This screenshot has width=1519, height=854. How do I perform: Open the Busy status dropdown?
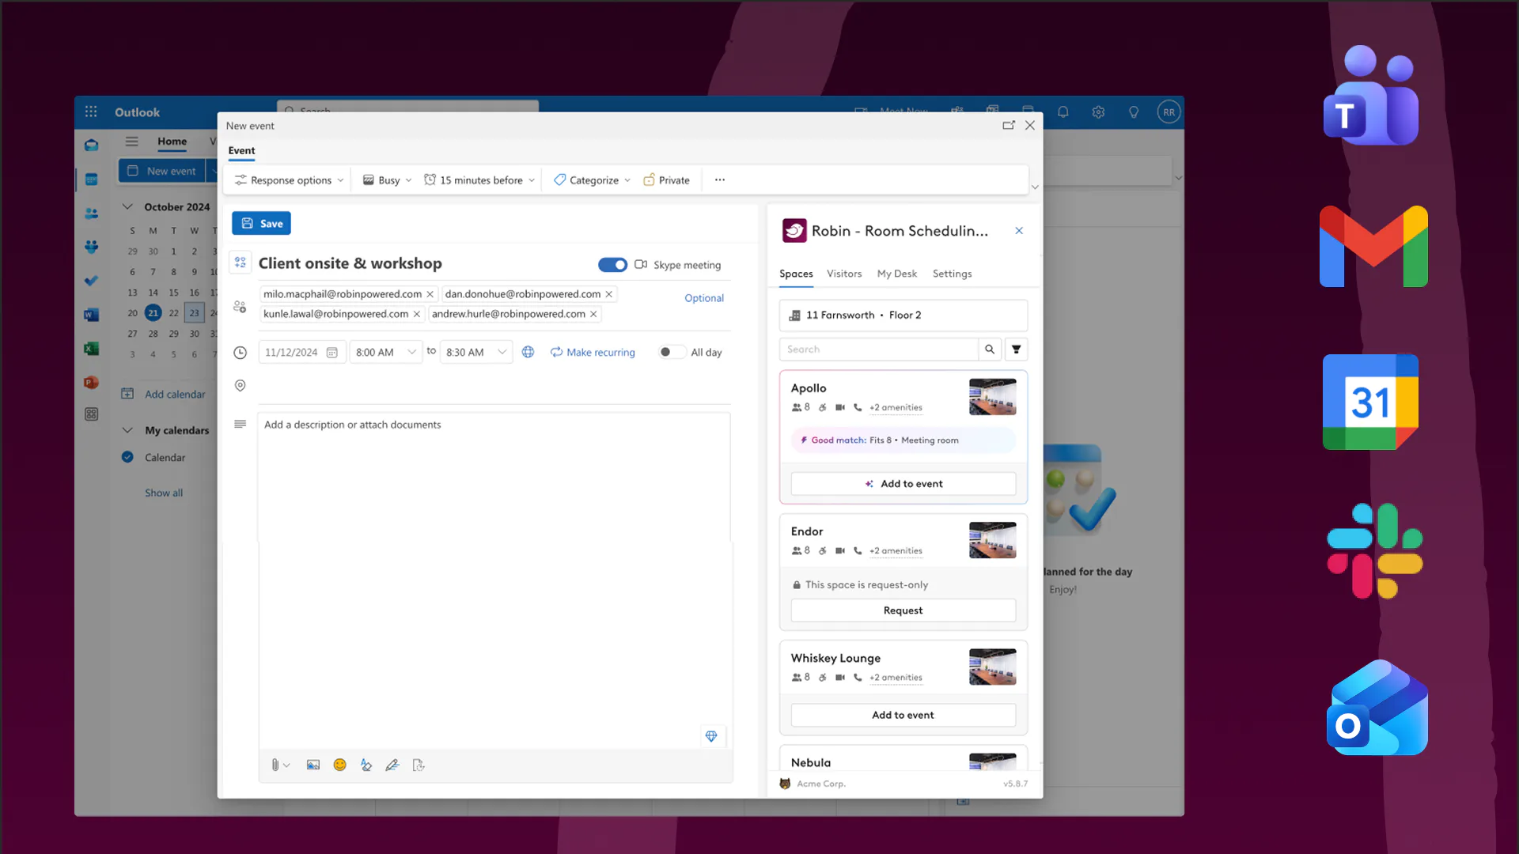(x=387, y=180)
